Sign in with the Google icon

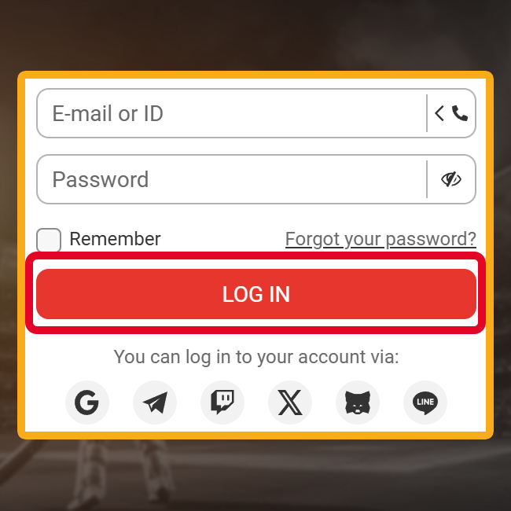tap(87, 403)
